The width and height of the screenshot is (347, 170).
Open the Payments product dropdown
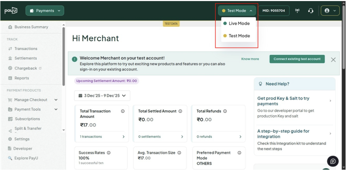45,11
